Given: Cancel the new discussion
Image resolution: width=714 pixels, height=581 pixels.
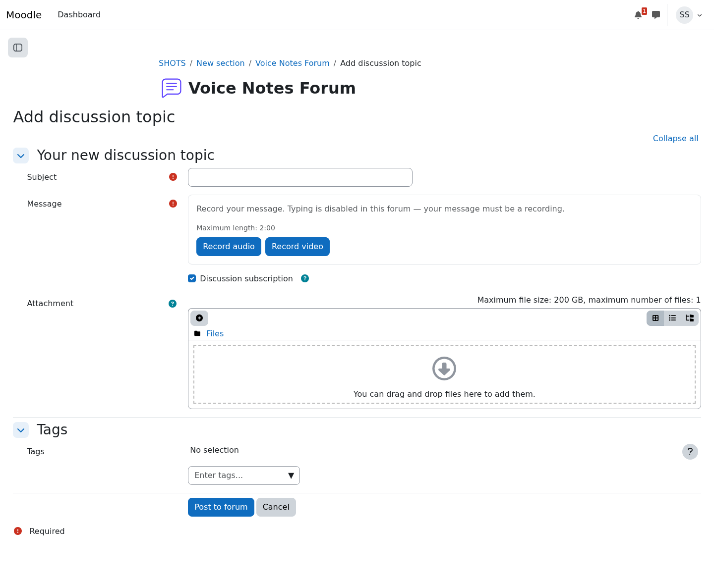Looking at the screenshot, I should pyautogui.click(x=276, y=507).
